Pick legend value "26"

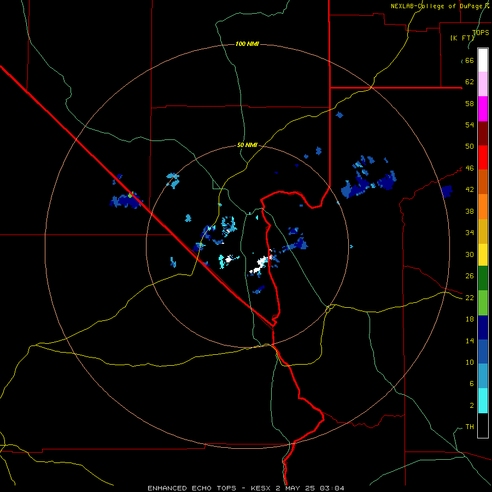(470, 276)
